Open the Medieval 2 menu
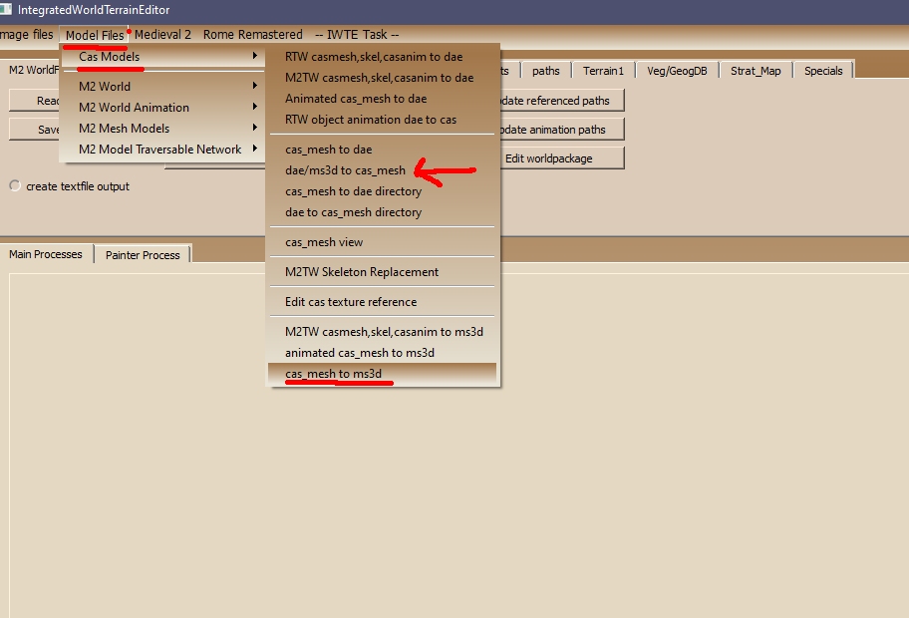This screenshot has width=909, height=618. point(162,35)
